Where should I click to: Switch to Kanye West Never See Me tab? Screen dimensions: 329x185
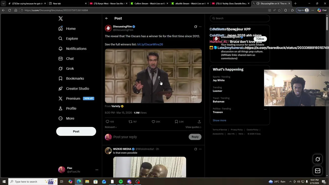[108, 4]
